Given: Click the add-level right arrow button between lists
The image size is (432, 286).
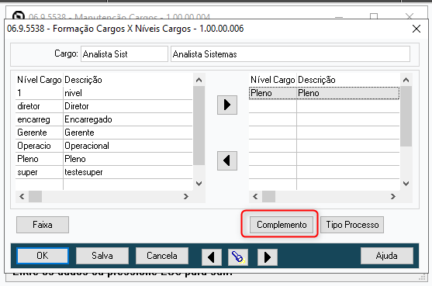Looking at the screenshot, I should pyautogui.click(x=227, y=105).
